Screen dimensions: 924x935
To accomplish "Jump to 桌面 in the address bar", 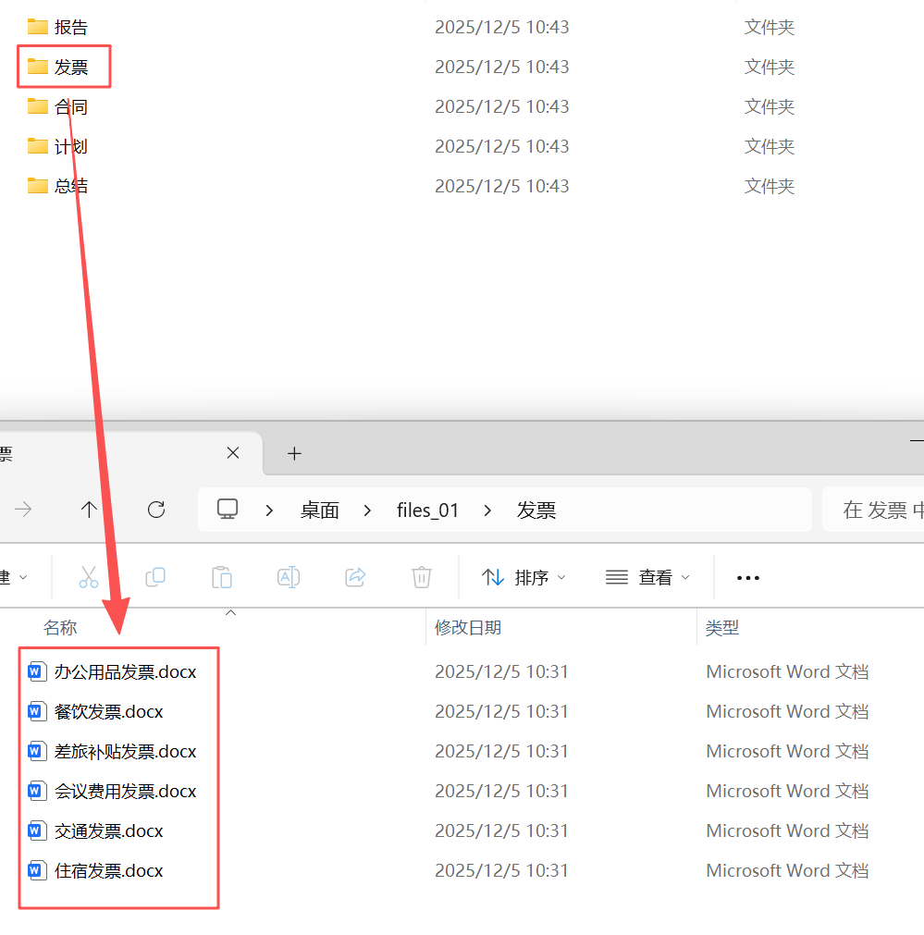I will pyautogui.click(x=319, y=510).
